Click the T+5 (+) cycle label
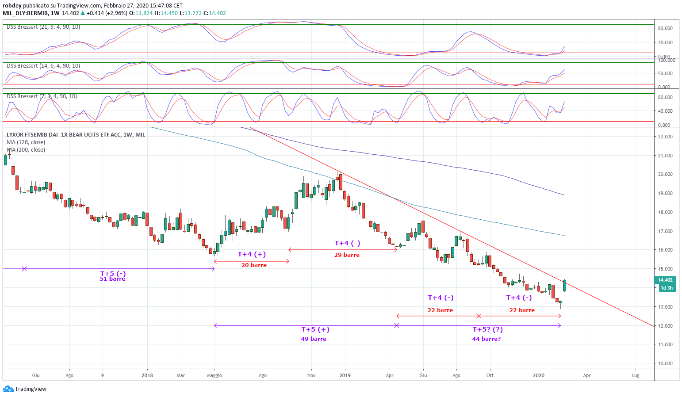Viewport: 682px width, 397px height. (x=315, y=329)
